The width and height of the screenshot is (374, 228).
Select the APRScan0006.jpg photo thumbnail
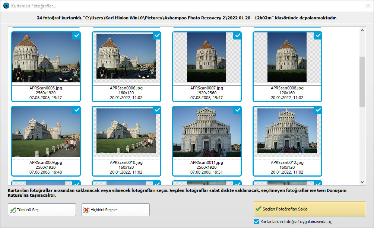[x=126, y=56]
